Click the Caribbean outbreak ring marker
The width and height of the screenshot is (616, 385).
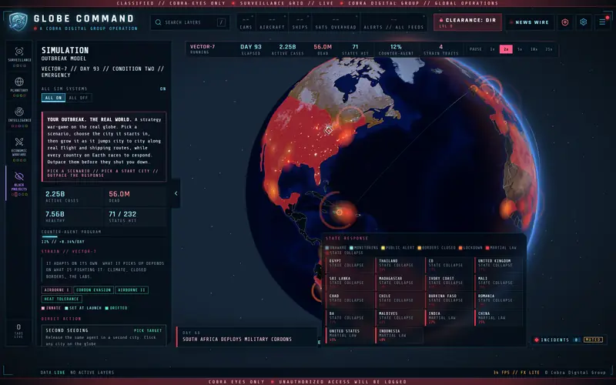click(x=339, y=213)
